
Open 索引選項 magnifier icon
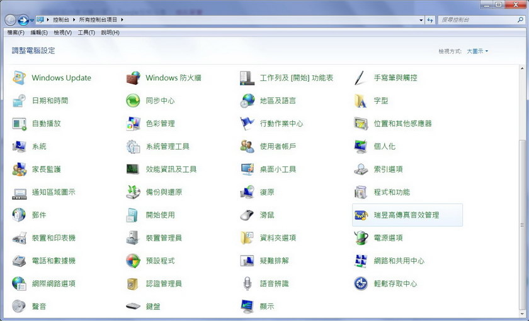[x=361, y=169]
